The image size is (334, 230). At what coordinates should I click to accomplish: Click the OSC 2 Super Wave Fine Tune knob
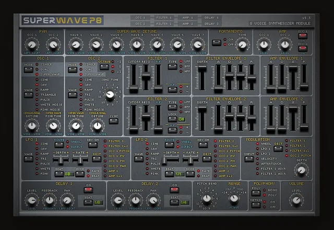76,126
